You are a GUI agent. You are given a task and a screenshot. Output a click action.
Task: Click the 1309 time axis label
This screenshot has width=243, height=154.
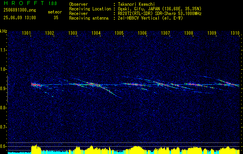tap(212, 33)
